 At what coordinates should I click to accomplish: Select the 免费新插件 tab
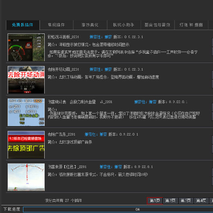tap(23, 25)
